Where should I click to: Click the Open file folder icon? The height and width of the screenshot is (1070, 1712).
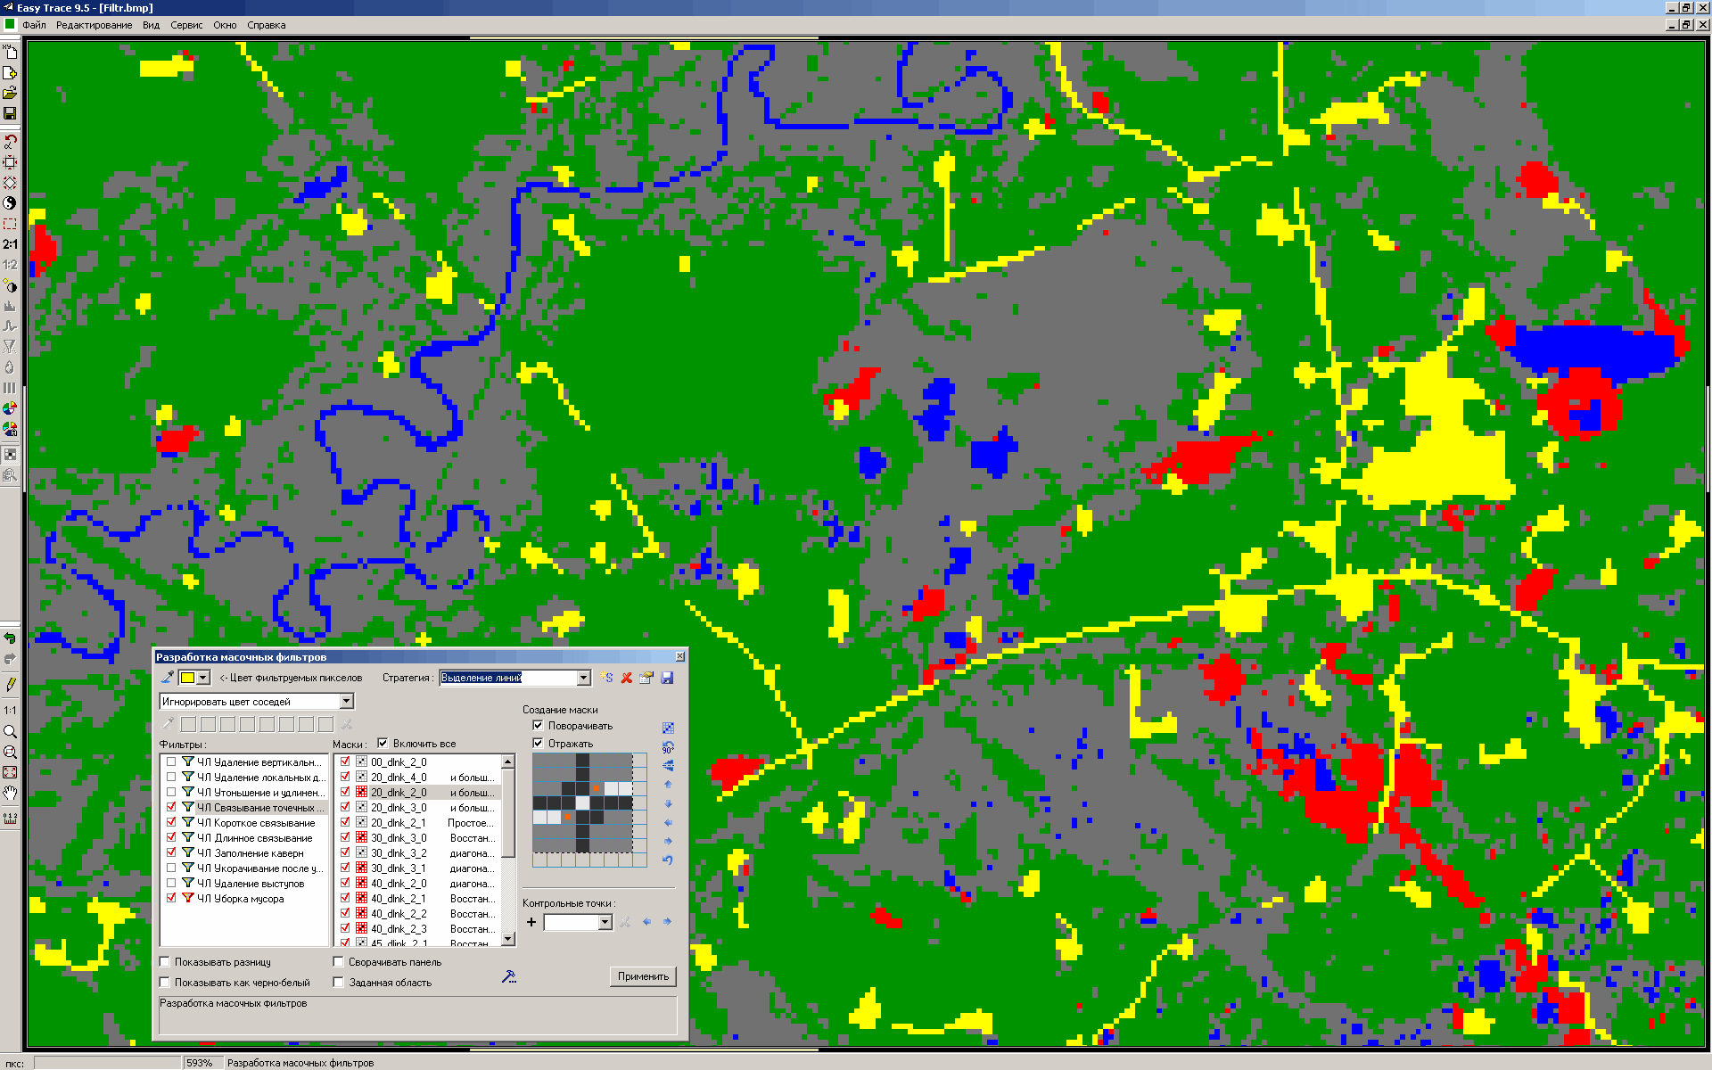(10, 93)
